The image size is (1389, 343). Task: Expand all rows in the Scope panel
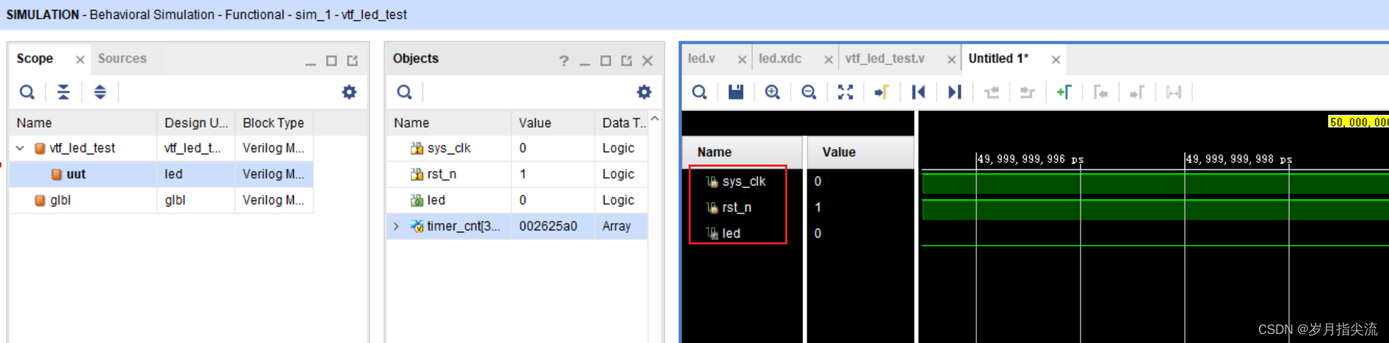click(100, 92)
